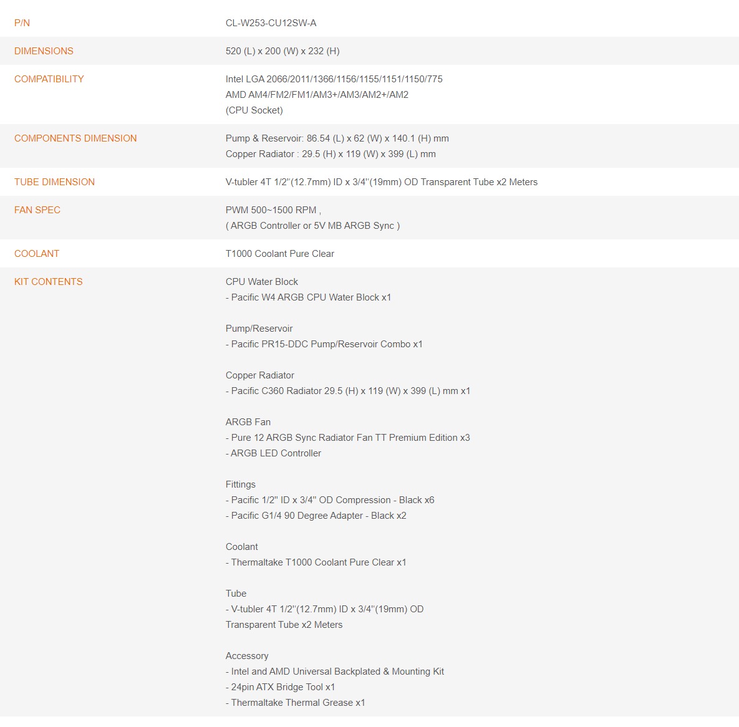This screenshot has height=727, width=739.
Task: Click the COMPONENTS DIMENSION label
Action: 75,138
